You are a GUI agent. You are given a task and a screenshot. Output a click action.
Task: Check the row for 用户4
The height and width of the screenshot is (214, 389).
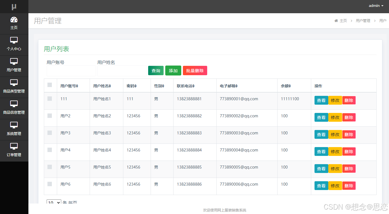50,150
